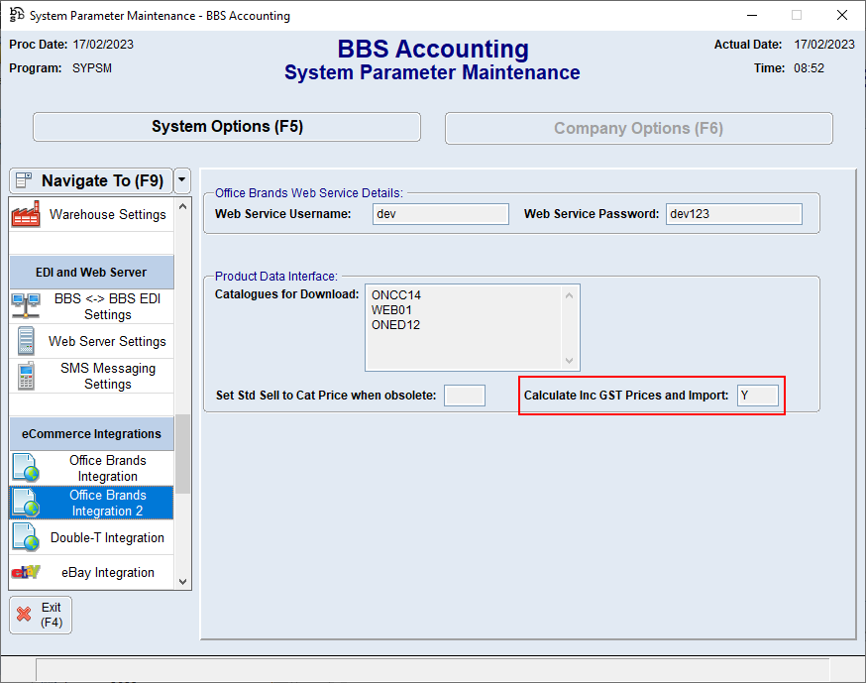866x683 pixels.
Task: Switch to System Options (F5) tab
Action: pyautogui.click(x=227, y=127)
